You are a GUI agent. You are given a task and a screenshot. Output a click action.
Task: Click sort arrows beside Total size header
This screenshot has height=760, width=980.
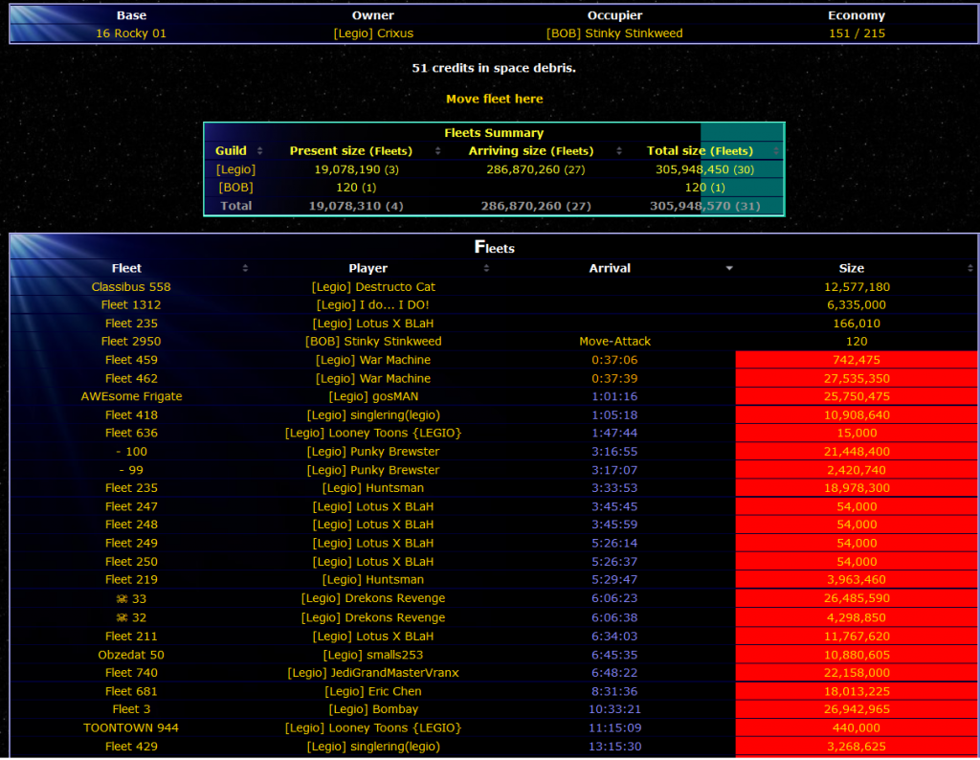click(x=776, y=151)
